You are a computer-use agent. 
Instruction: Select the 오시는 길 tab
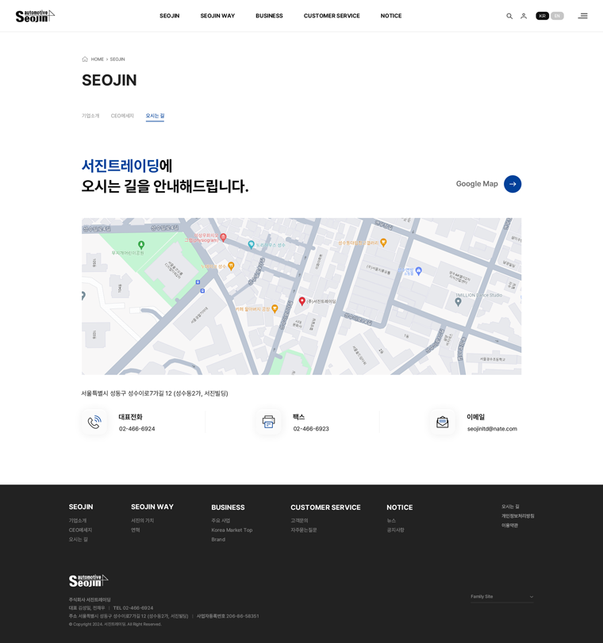pyautogui.click(x=155, y=116)
